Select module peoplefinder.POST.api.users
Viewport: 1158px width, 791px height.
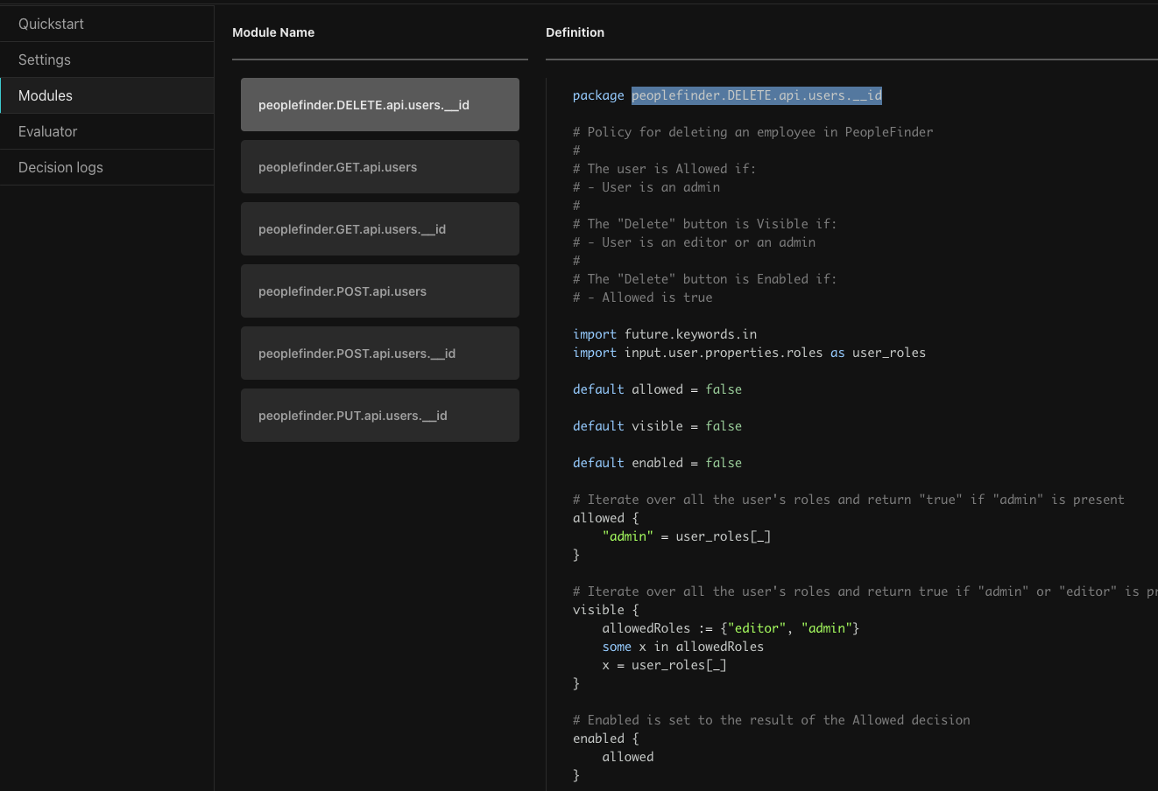tap(379, 290)
